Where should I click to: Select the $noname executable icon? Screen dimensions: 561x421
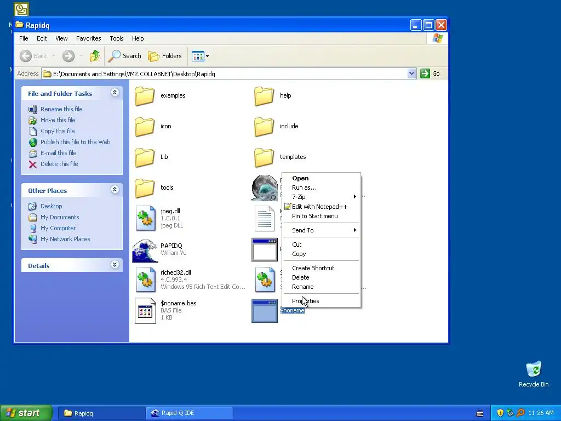pos(265,311)
